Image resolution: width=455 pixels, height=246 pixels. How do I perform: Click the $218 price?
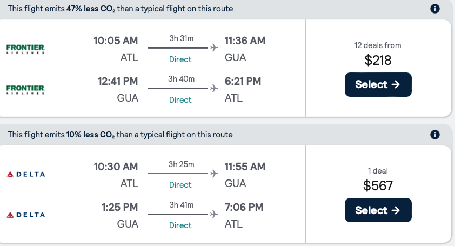tap(378, 60)
